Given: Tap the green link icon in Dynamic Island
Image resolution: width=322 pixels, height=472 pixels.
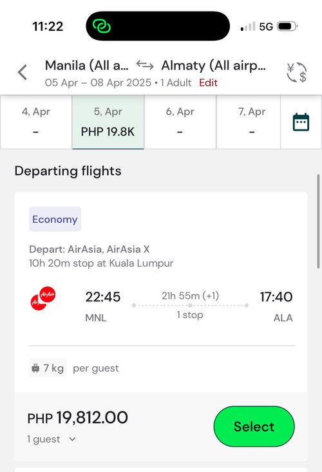Looking at the screenshot, I should point(101,26).
